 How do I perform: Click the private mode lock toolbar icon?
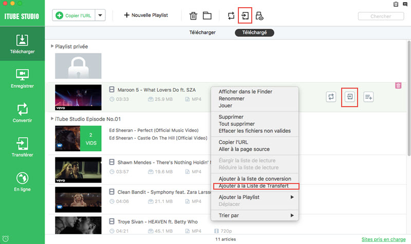coord(259,16)
